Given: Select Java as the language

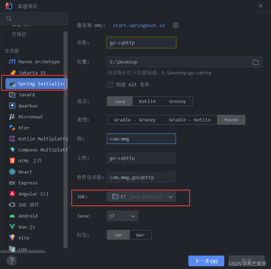Looking at the screenshot, I should (120, 101).
